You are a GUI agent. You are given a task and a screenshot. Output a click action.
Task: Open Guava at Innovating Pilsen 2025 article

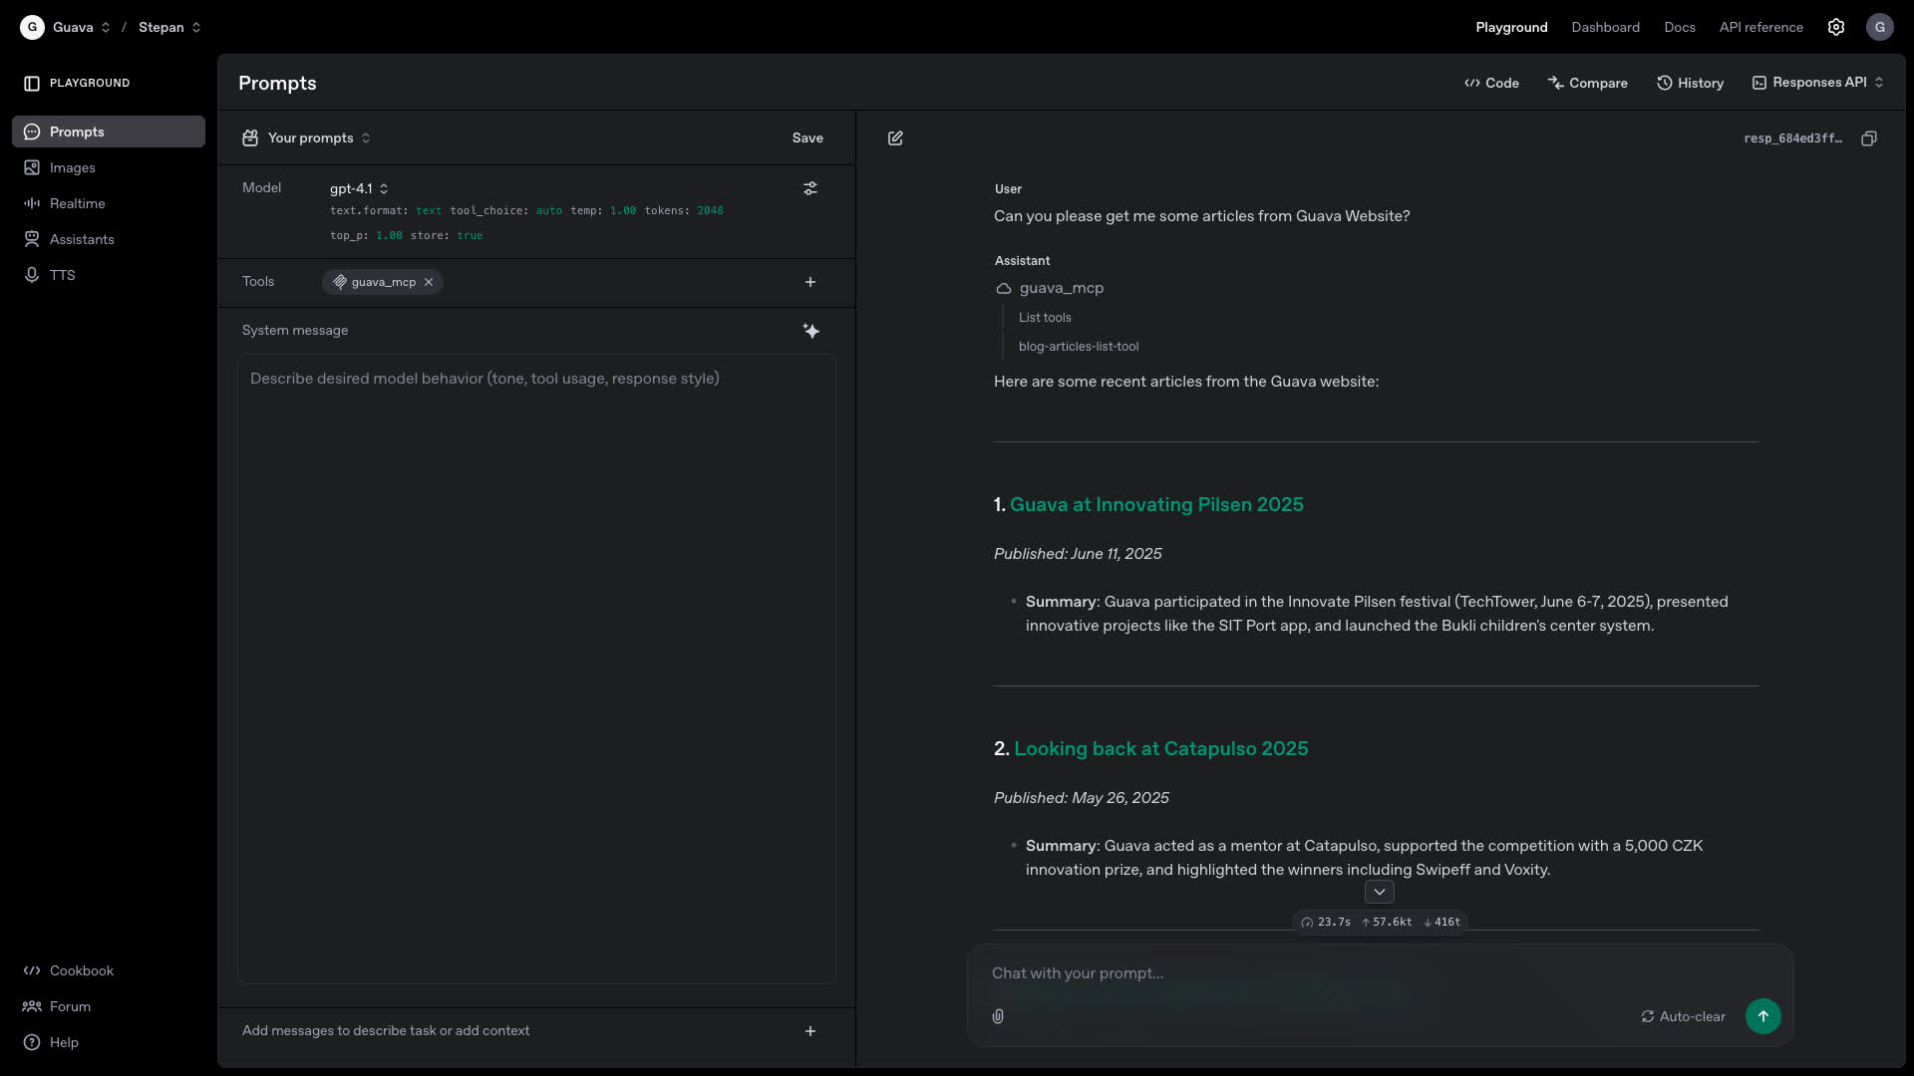point(1156,504)
